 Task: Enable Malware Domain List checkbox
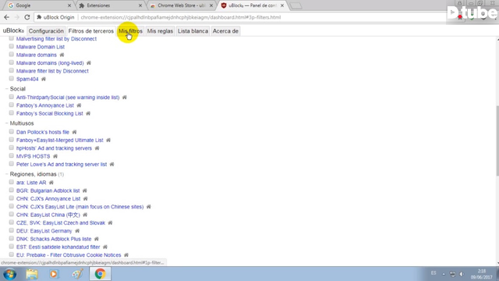point(12,47)
